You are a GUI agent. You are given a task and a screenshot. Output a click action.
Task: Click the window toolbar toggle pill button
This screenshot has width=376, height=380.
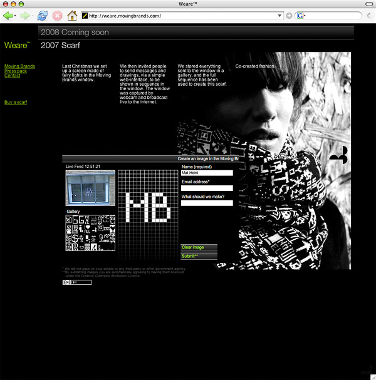(369, 4)
